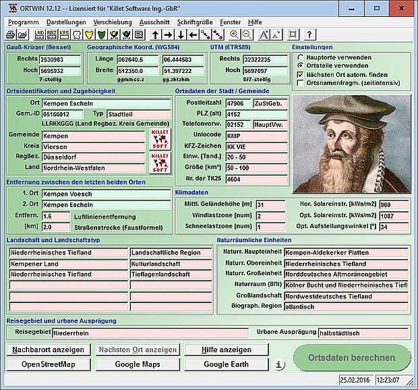This screenshot has width=418, height=390.
Task: Click the up arrow toolbar icon
Action: click(x=156, y=34)
